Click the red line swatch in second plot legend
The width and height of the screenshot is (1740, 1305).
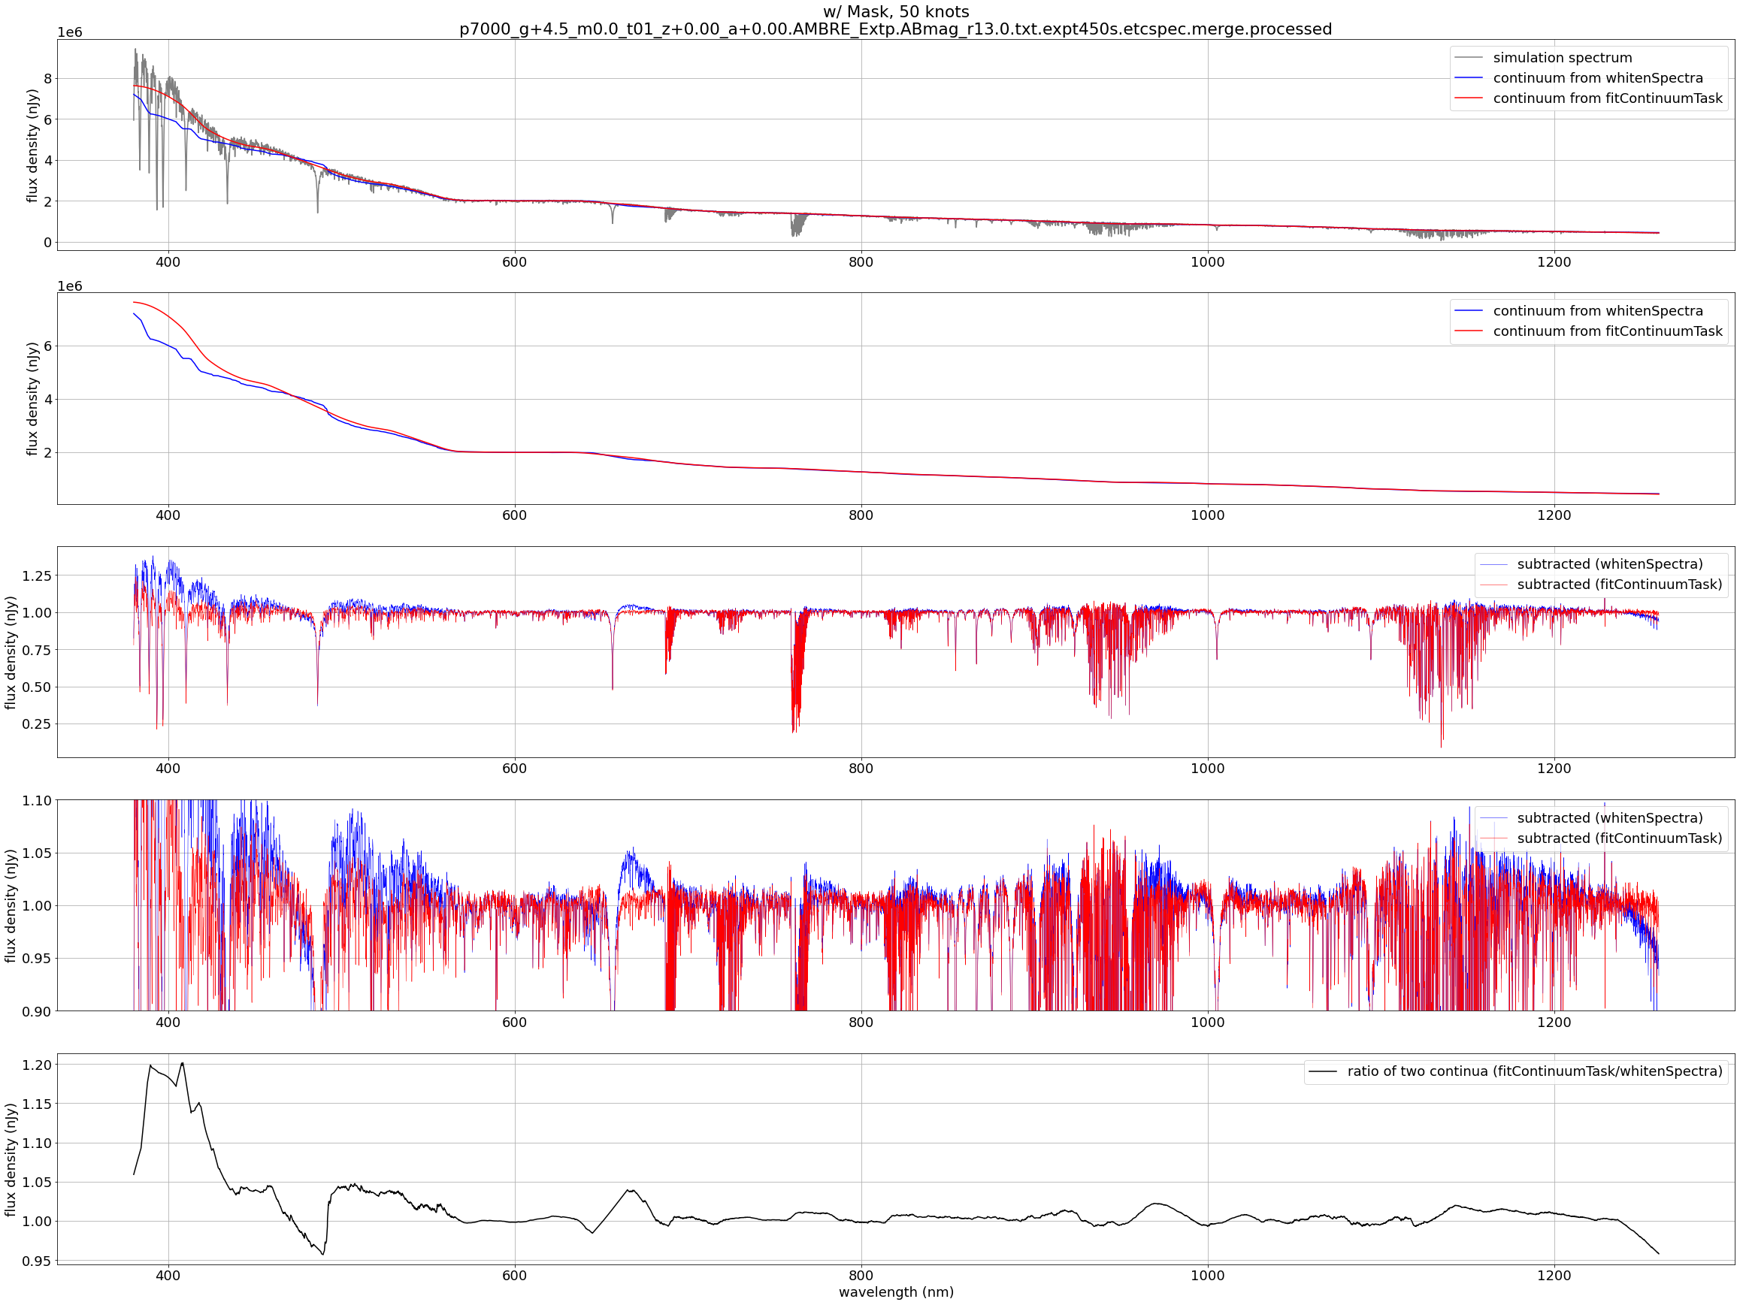coord(1469,331)
